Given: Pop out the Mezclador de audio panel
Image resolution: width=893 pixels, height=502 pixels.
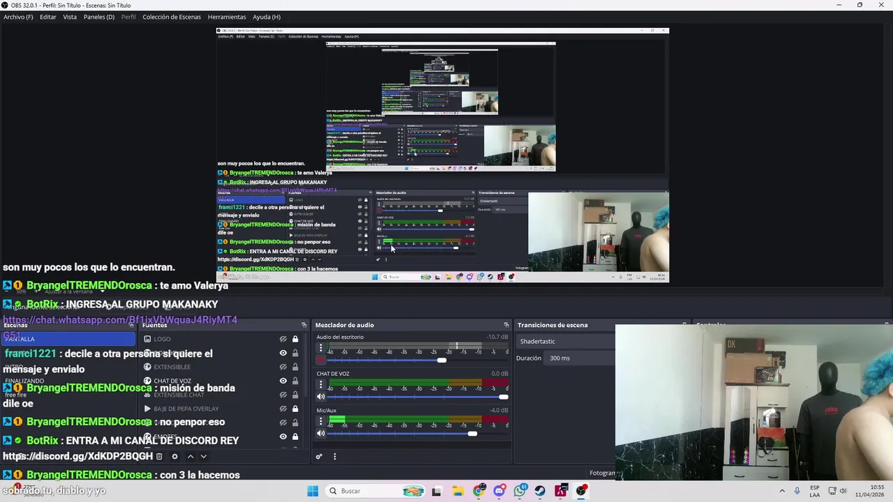Looking at the screenshot, I should pyautogui.click(x=506, y=325).
